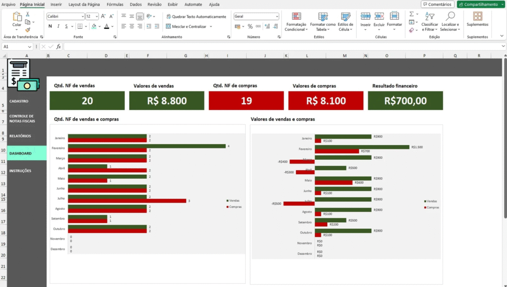Image resolution: width=507 pixels, height=287 pixels.
Task: Click the Increase Font Size icon
Action: pyautogui.click(x=103, y=16)
